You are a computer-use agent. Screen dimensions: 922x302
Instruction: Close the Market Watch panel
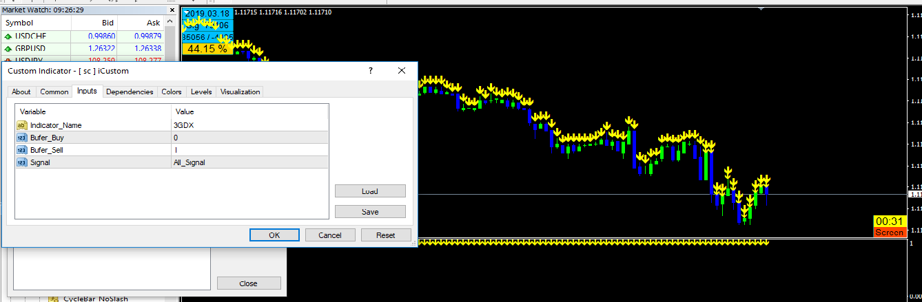point(172,10)
